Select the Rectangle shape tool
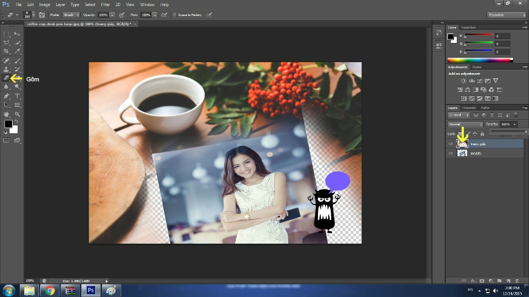This screenshot has width=529, height=297. click(17, 105)
